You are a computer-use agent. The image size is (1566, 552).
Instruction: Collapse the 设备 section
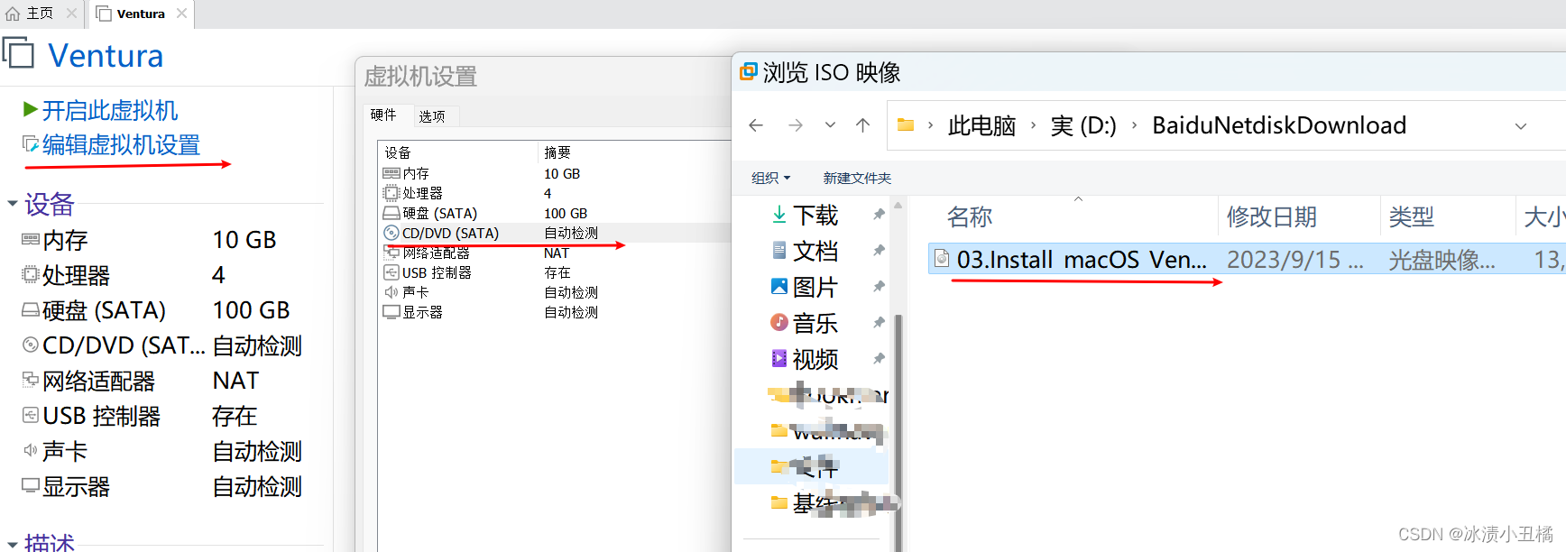pyautogui.click(x=13, y=204)
